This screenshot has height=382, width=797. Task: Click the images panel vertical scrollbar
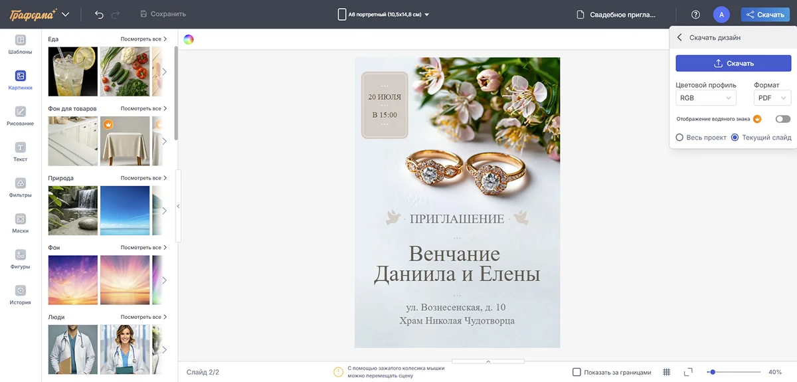[x=176, y=93]
